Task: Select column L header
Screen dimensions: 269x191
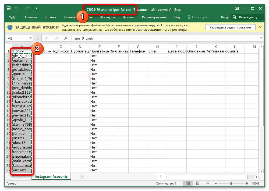Action: (x=235, y=47)
